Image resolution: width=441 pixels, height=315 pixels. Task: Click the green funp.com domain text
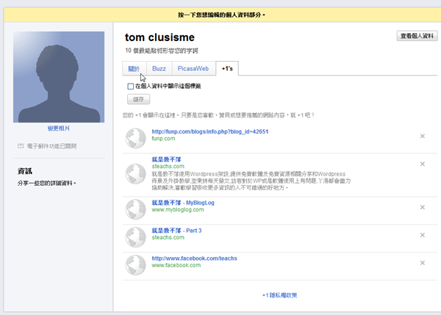(163, 139)
